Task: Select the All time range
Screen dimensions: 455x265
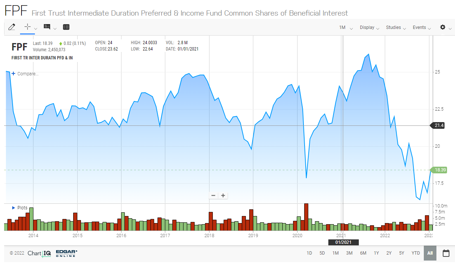Action: pos(430,253)
